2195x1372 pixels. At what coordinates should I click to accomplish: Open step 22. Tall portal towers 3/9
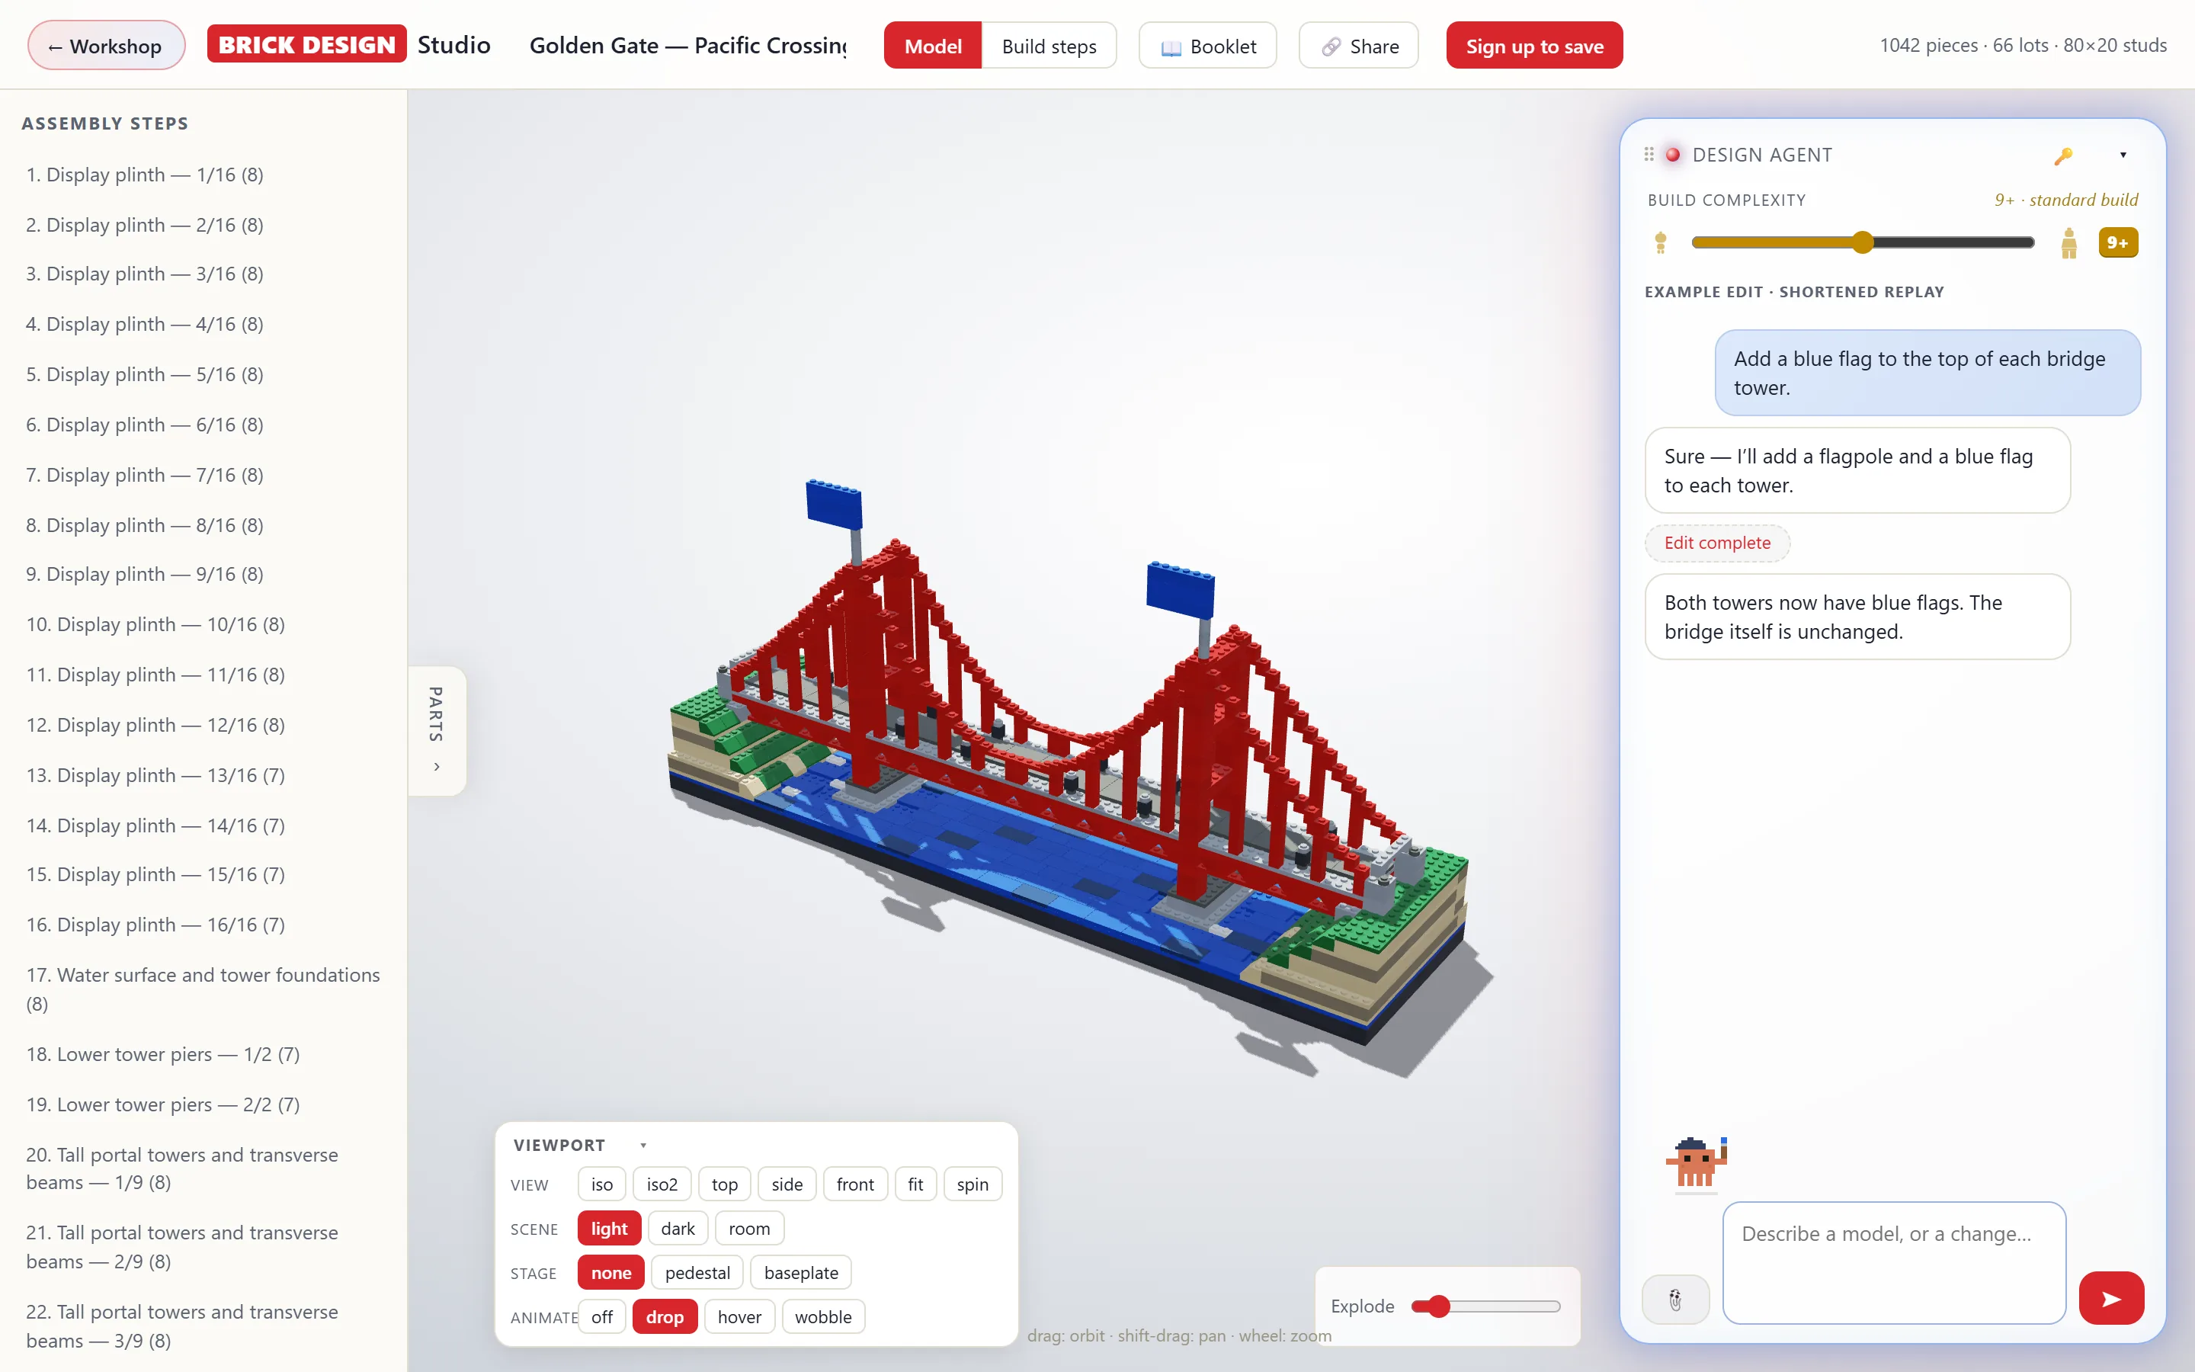(182, 1326)
